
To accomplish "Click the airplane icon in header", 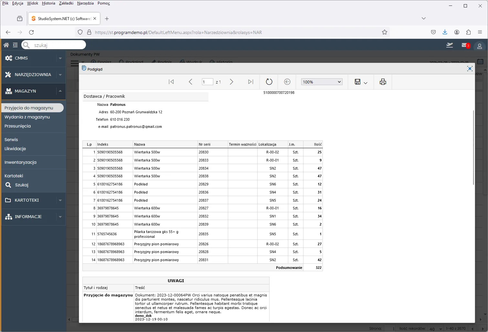I will pos(450,45).
